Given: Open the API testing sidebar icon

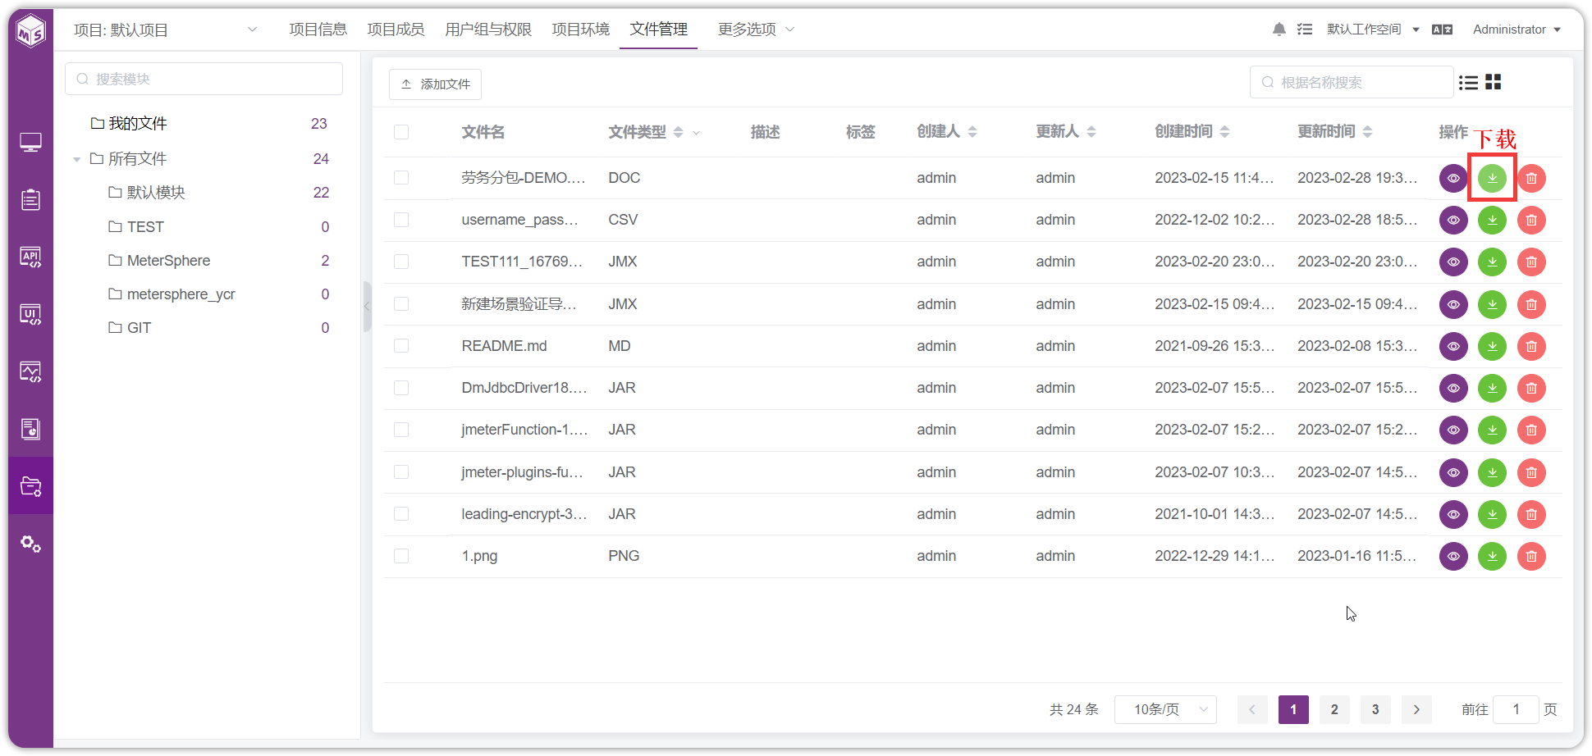Looking at the screenshot, I should (x=30, y=257).
